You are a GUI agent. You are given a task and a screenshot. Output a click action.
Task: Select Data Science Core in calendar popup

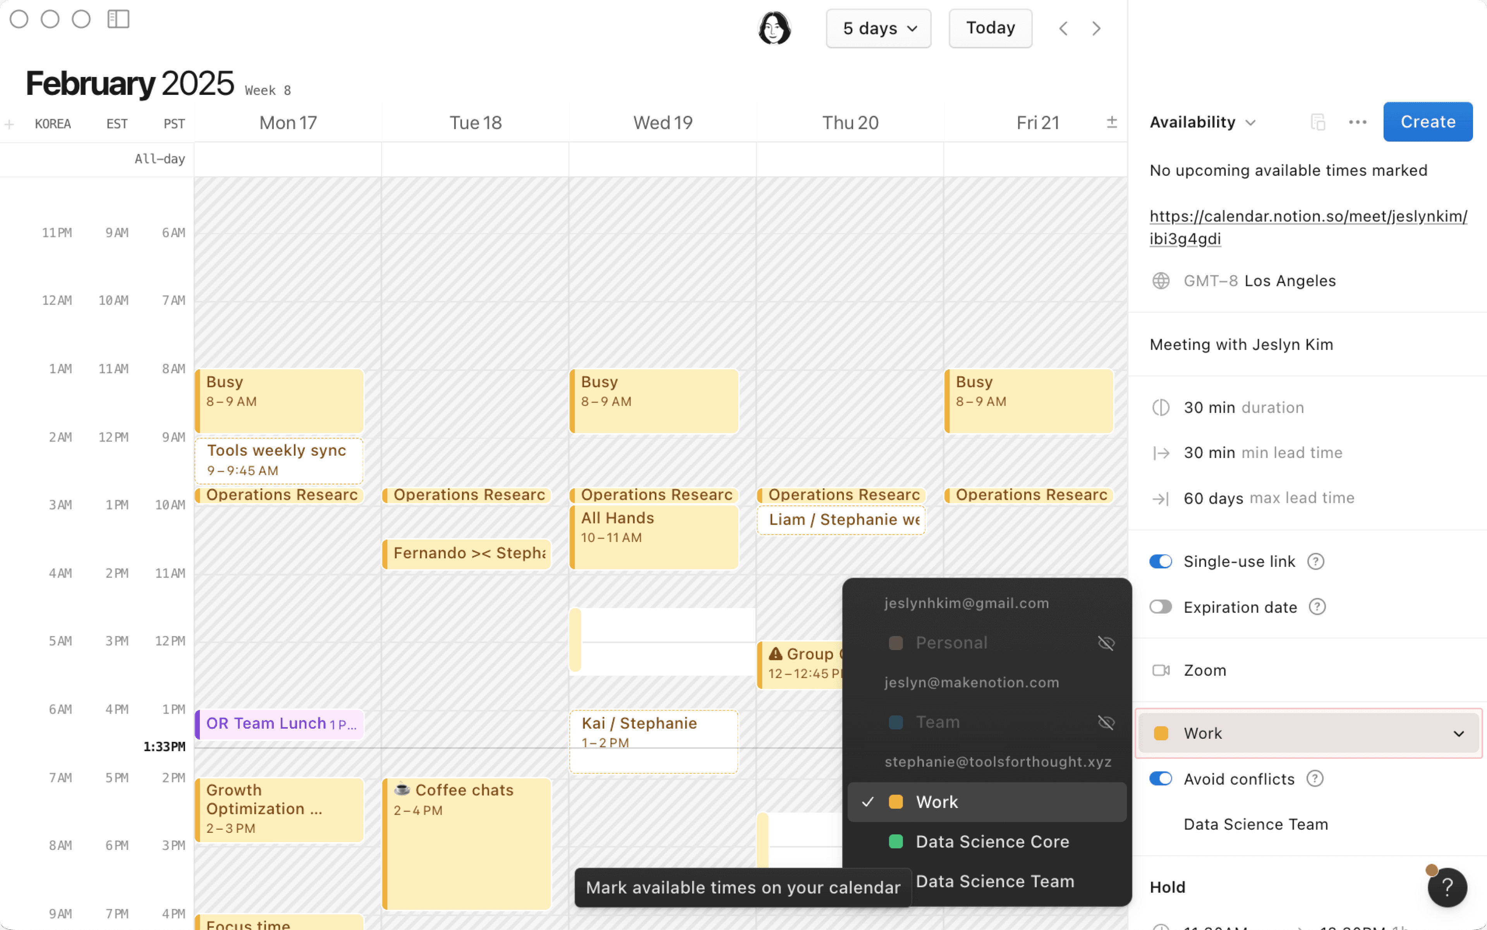click(992, 841)
